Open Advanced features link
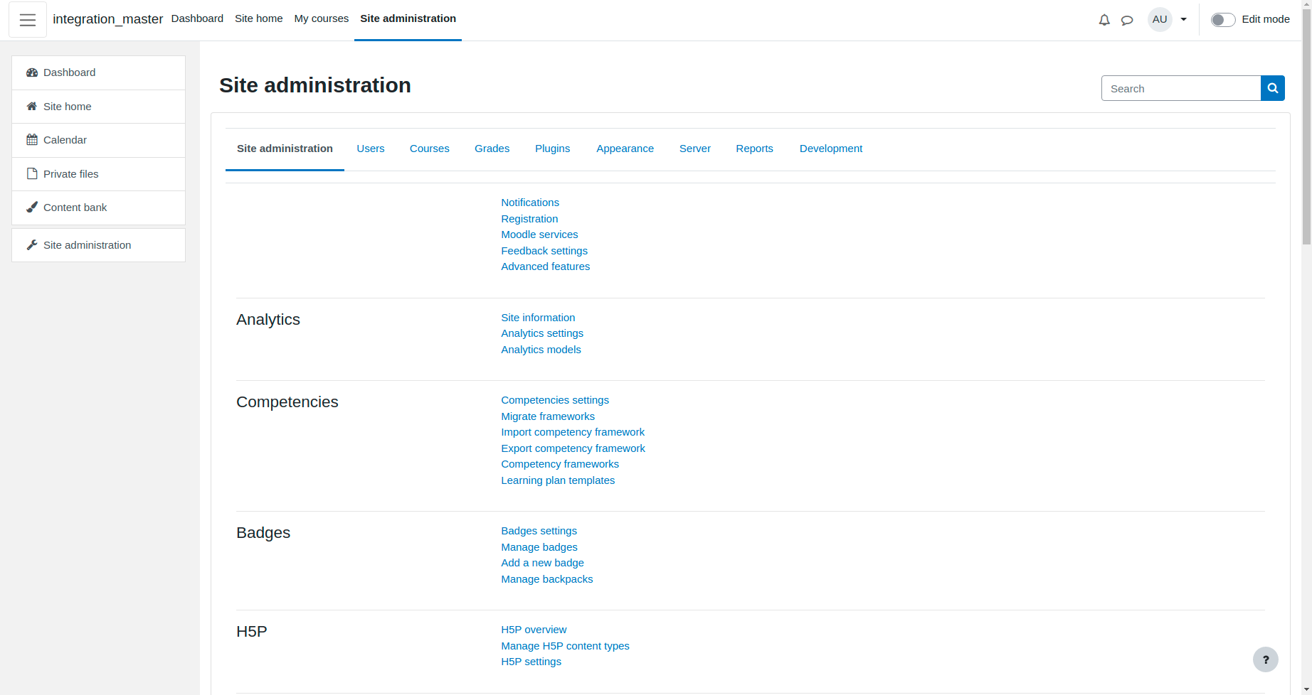 tap(546, 266)
